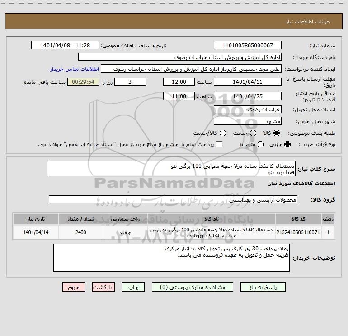Image resolution: width=348 pixels, height=336 pixels.
Task: Click the کد کالا column header
Action: pyautogui.click(x=298, y=219)
